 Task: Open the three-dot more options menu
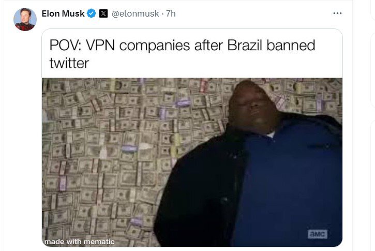337,13
